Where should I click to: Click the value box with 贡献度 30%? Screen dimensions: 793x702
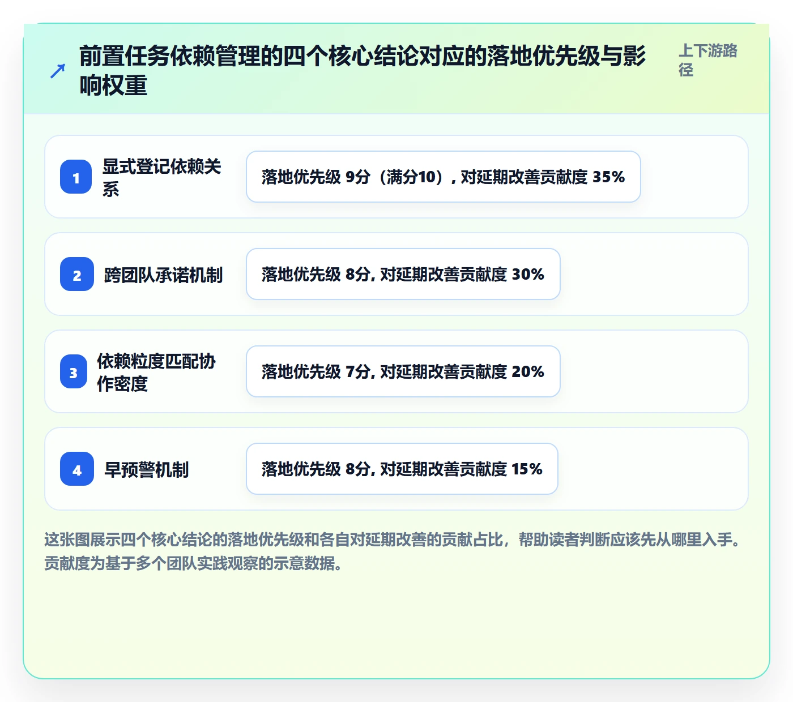403,274
